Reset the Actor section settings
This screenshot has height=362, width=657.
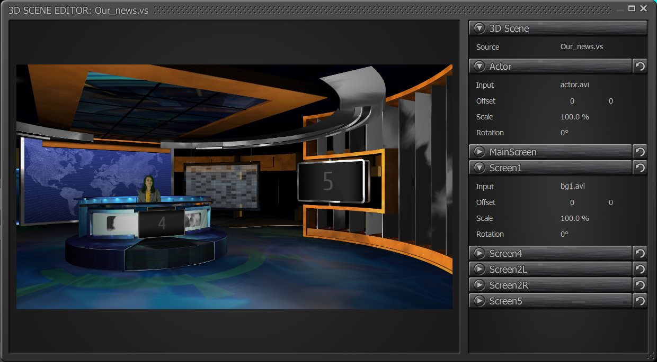tap(640, 66)
